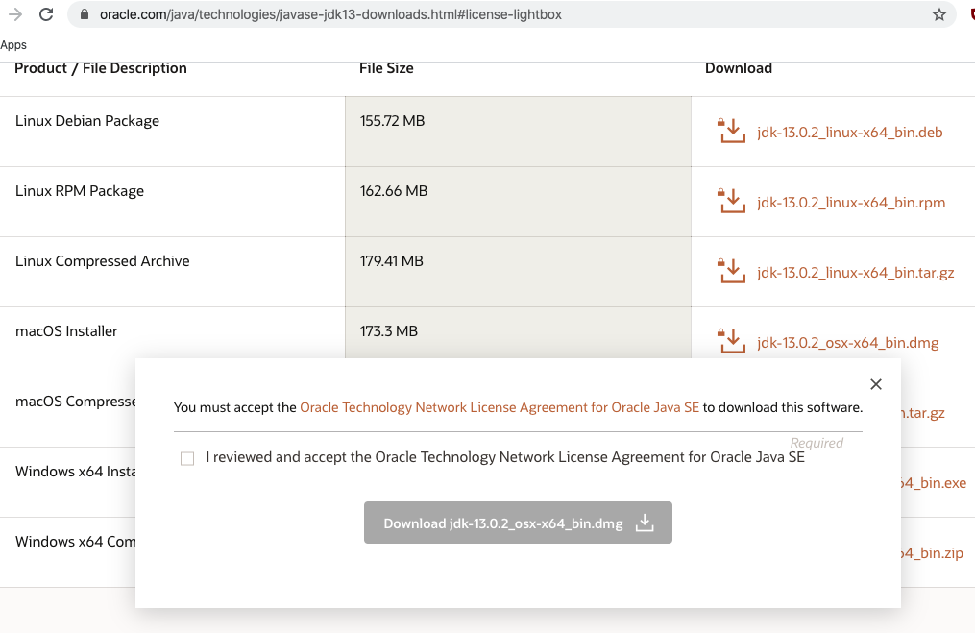Click the Apps bookmarks shortcut
This screenshot has width=975, height=633.
[13, 45]
